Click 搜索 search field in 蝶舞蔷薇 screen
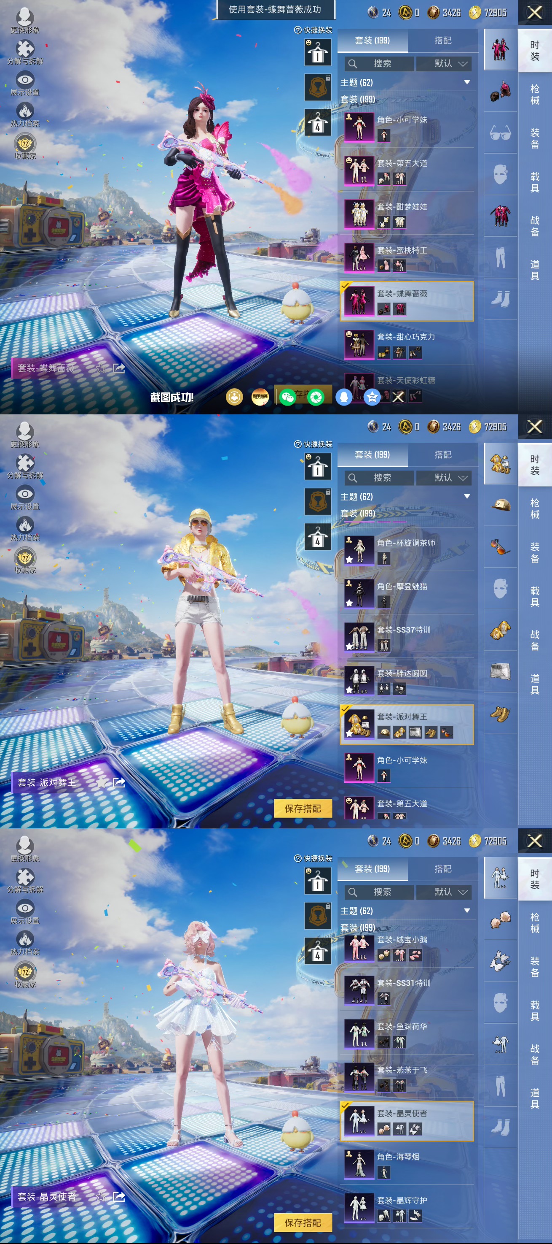The width and height of the screenshot is (552, 1244). pos(379,64)
